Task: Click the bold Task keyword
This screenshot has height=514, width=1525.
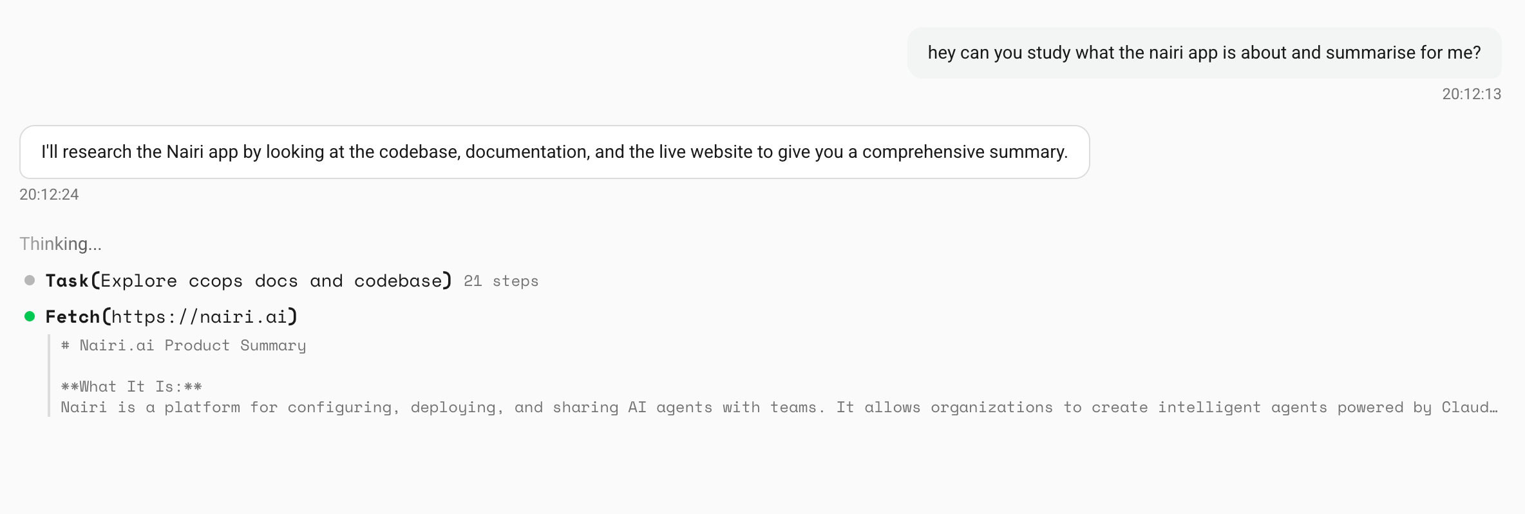Action: (67, 281)
